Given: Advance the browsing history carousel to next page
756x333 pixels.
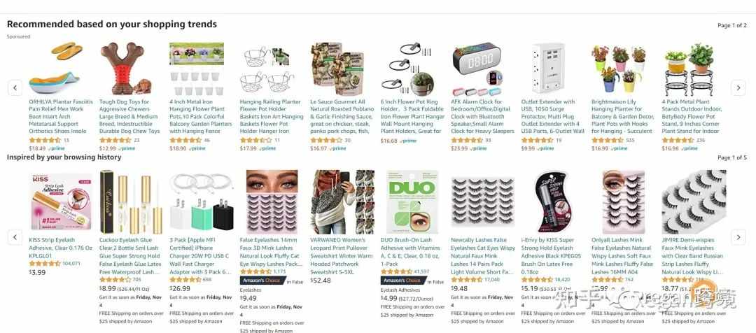Looking at the screenshot, I should [738, 237].
